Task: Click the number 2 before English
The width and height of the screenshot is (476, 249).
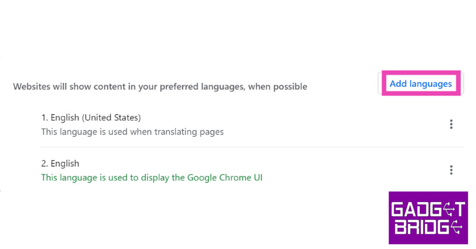Action: pyautogui.click(x=44, y=163)
